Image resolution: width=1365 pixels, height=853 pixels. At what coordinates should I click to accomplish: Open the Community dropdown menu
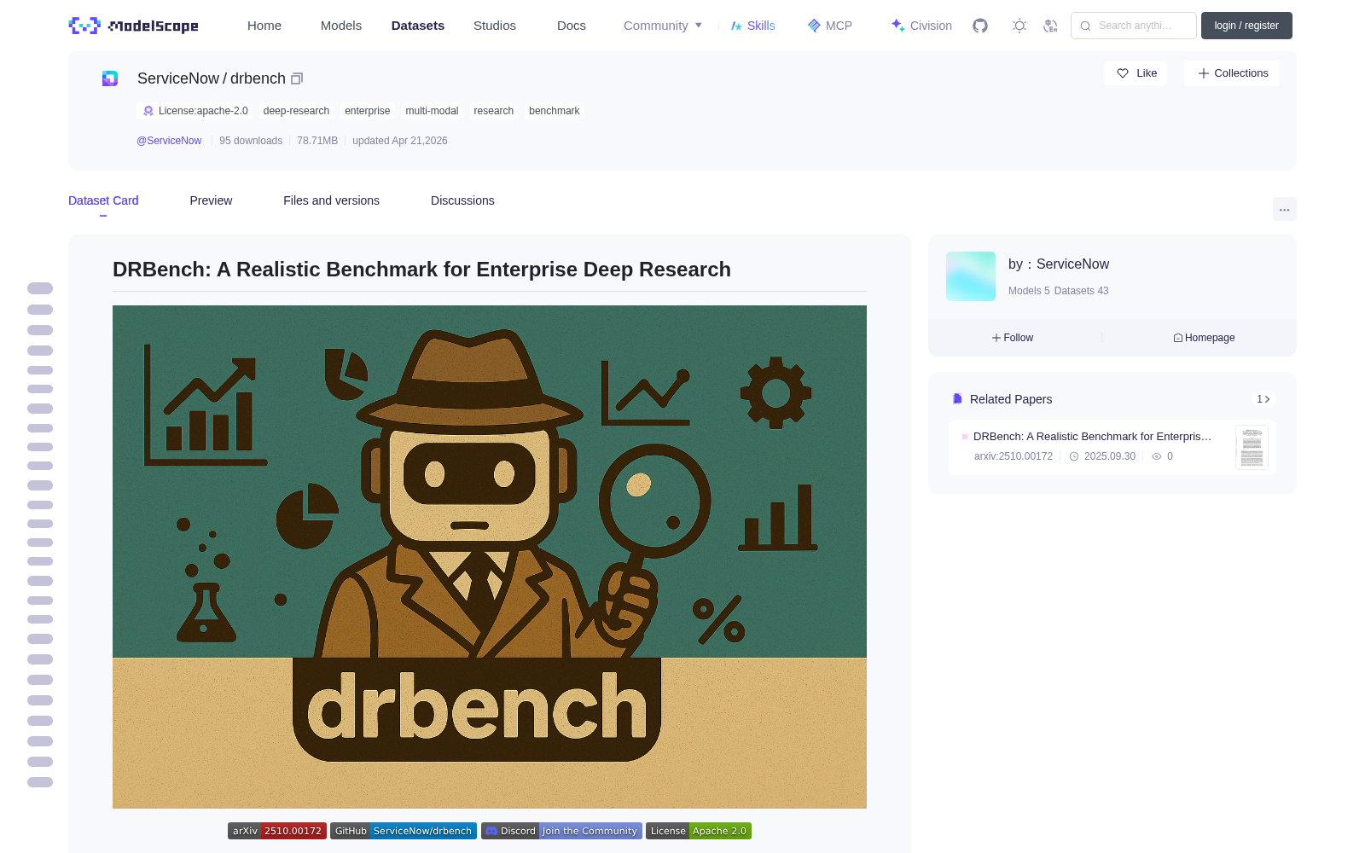(x=663, y=26)
